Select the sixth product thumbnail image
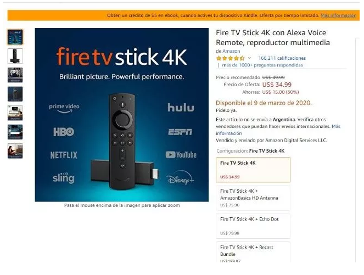 click(x=15, y=132)
